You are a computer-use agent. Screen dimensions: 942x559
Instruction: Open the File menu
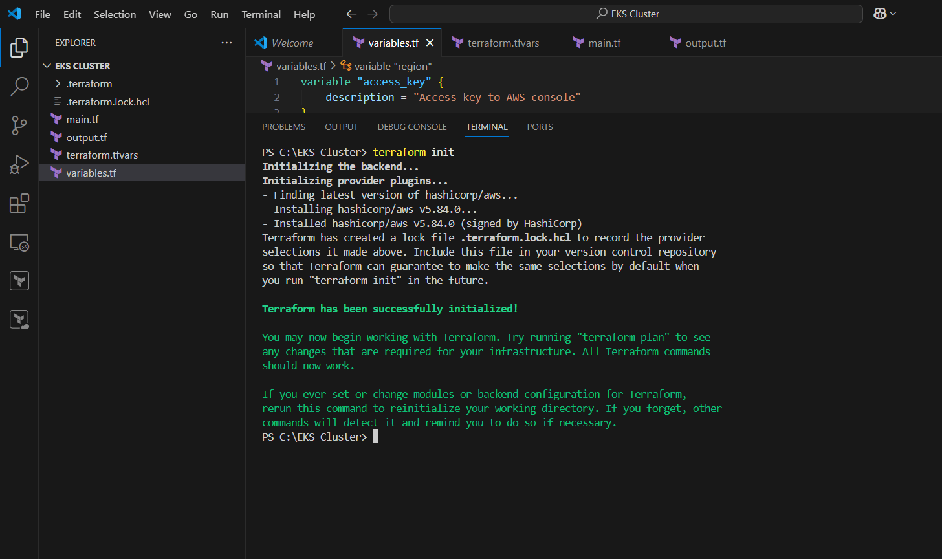click(x=42, y=14)
